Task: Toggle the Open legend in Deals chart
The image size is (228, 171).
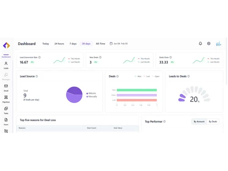Action: (156, 76)
